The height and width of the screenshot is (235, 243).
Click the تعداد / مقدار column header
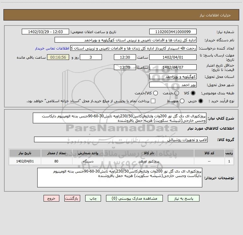pyautogui.click(x=56, y=153)
